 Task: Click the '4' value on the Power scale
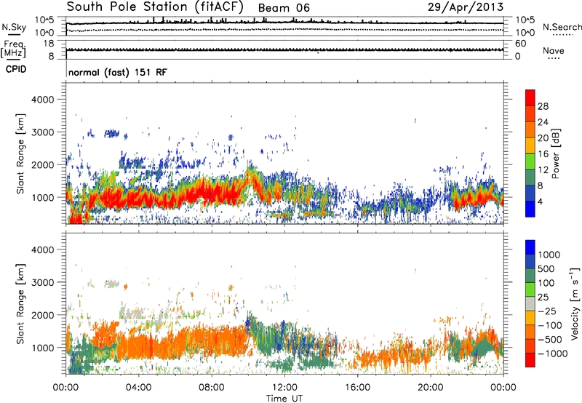[x=541, y=202]
